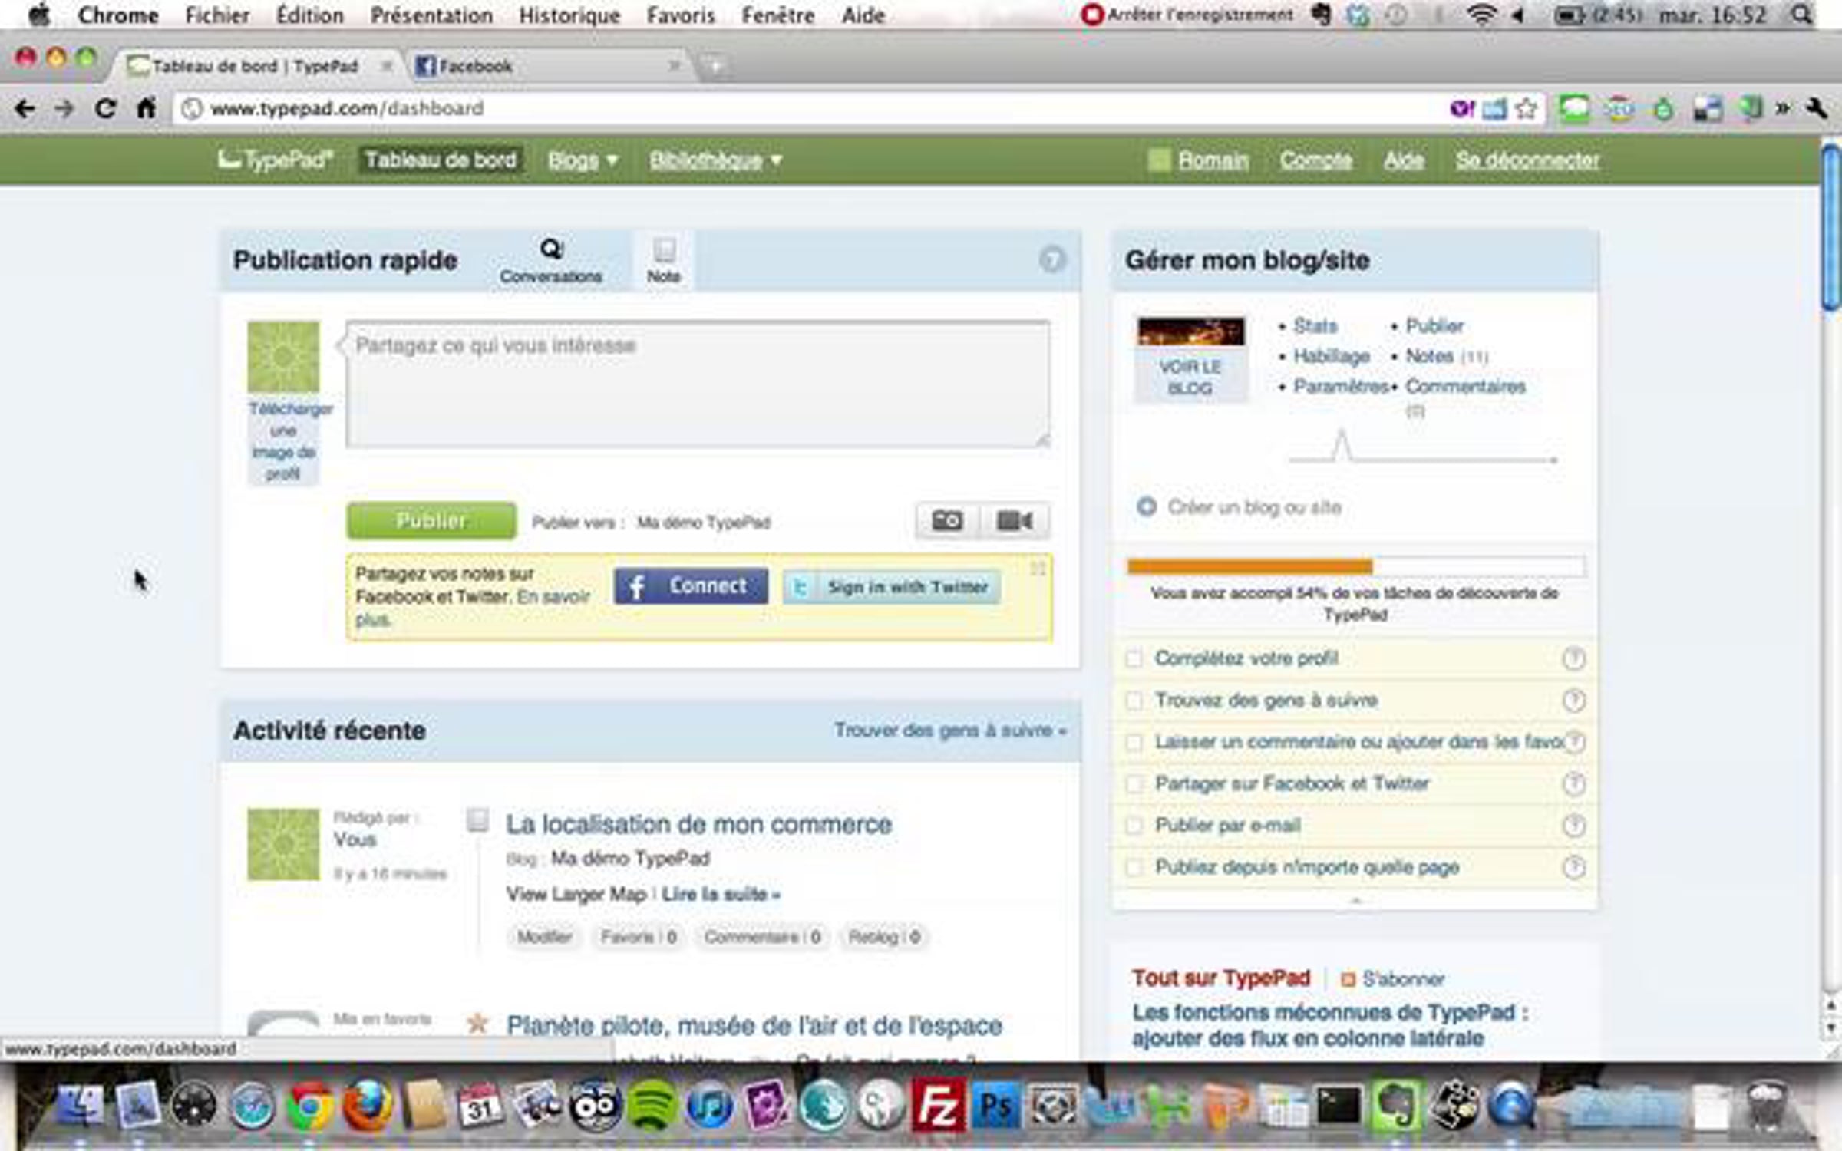1842x1151 pixels.
Task: Open FileZilla from the dock
Action: [x=938, y=1106]
